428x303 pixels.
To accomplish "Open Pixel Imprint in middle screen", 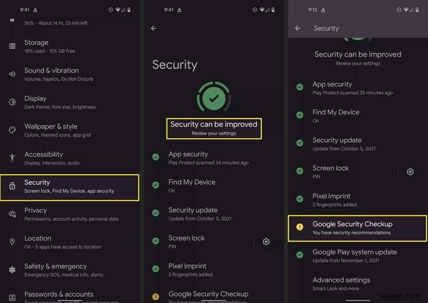I will (x=214, y=270).
